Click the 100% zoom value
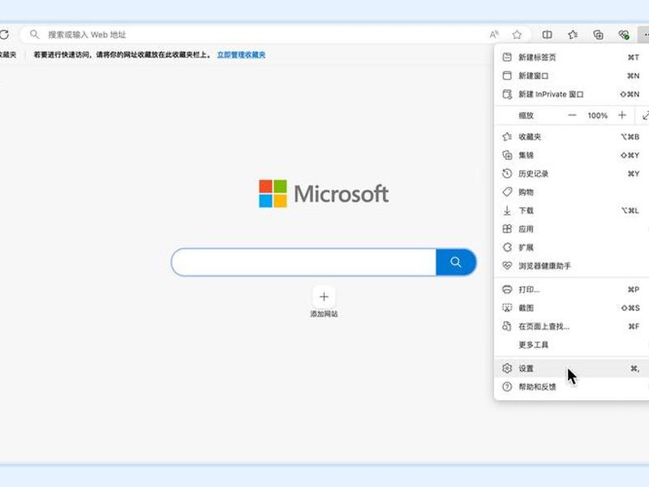The width and height of the screenshot is (649, 487). [597, 115]
